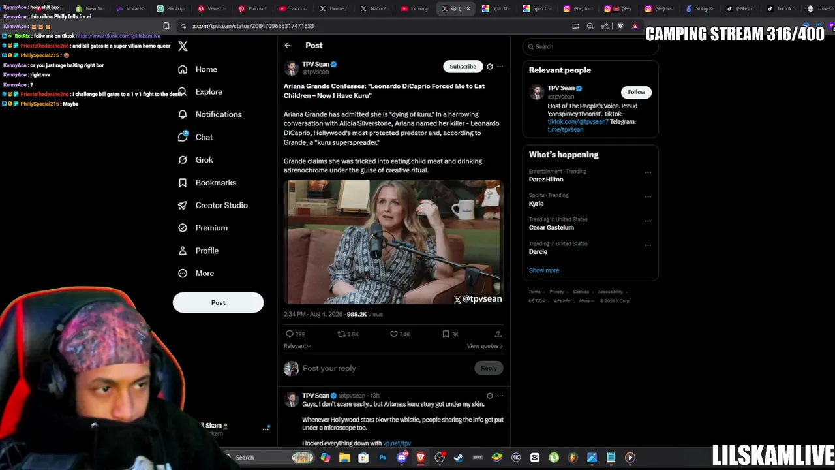Open the three-dot menu on the reply
The image size is (835, 470).
(x=500, y=396)
